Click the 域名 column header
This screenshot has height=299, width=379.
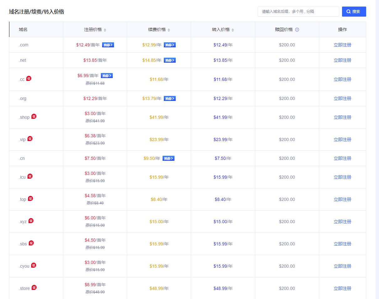(x=23, y=30)
